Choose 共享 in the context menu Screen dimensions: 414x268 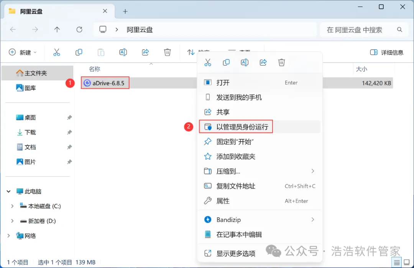260,112
